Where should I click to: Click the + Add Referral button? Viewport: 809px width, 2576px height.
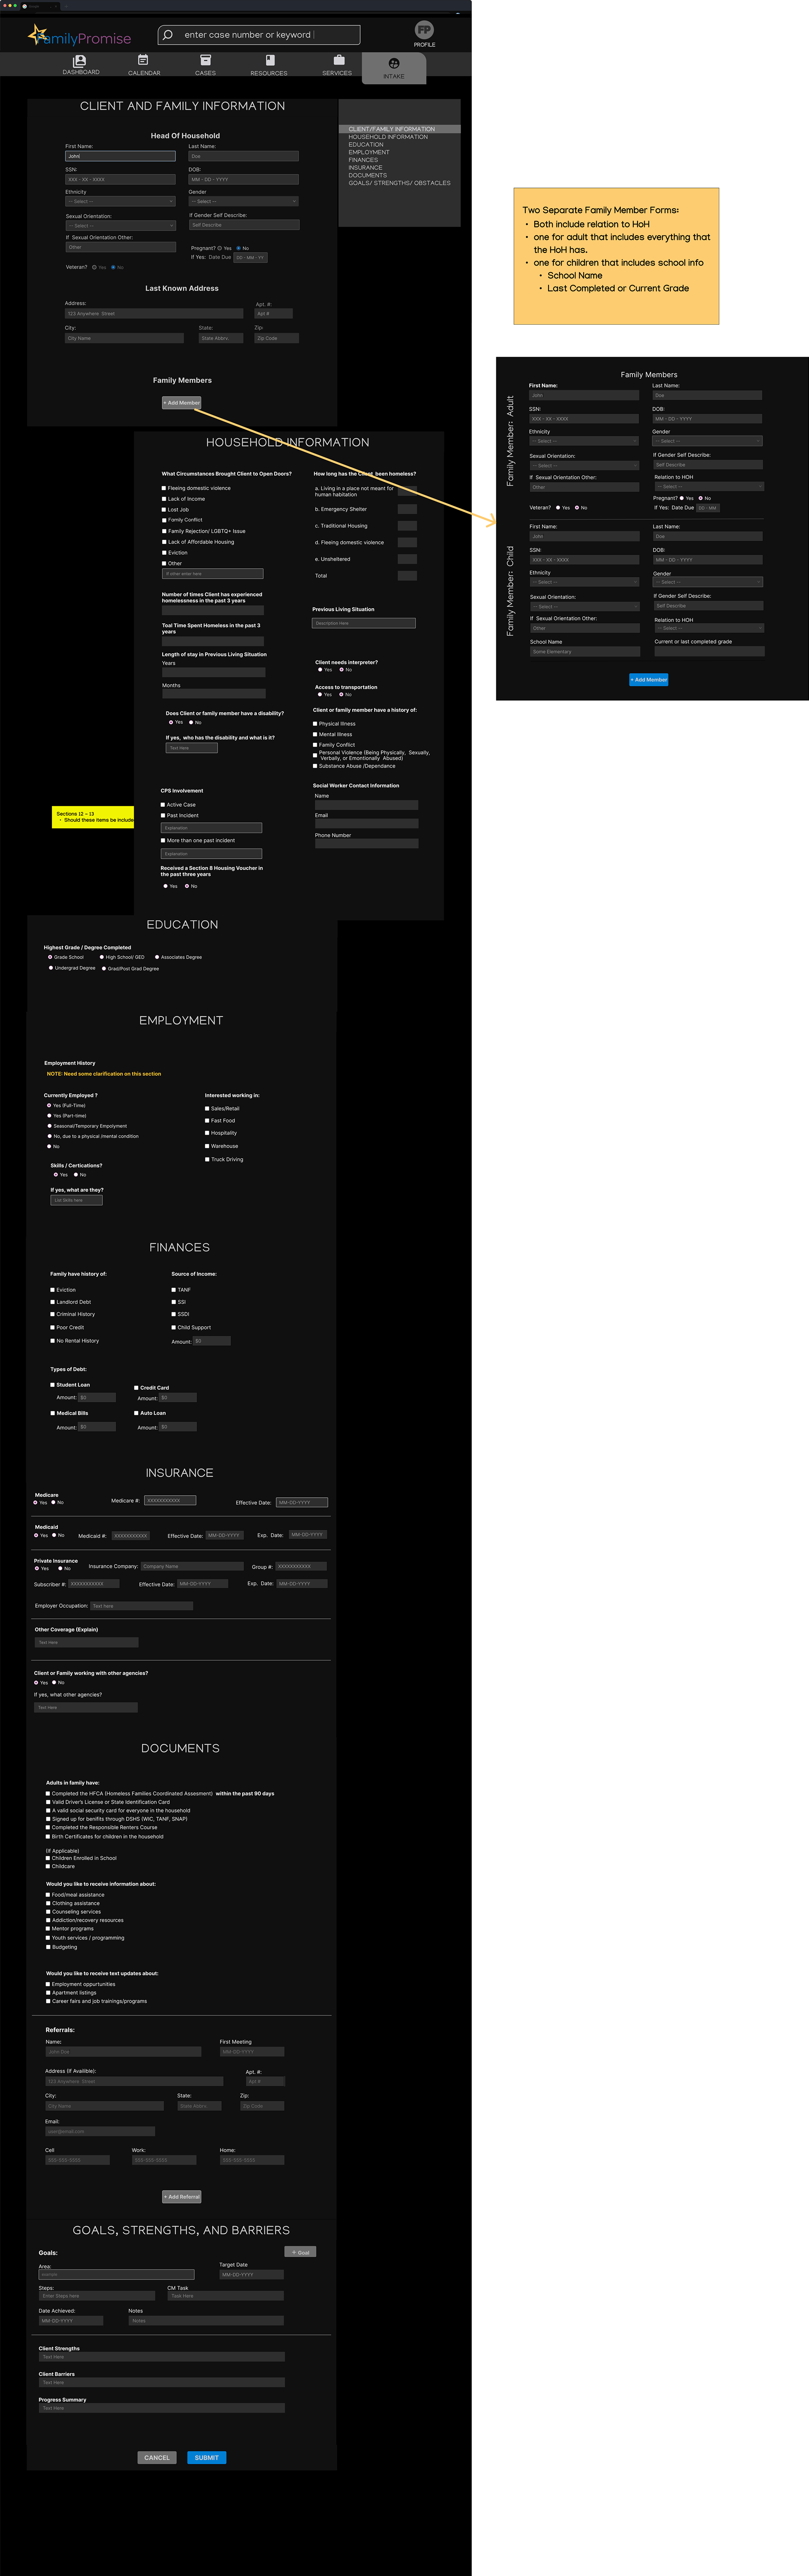point(182,2197)
